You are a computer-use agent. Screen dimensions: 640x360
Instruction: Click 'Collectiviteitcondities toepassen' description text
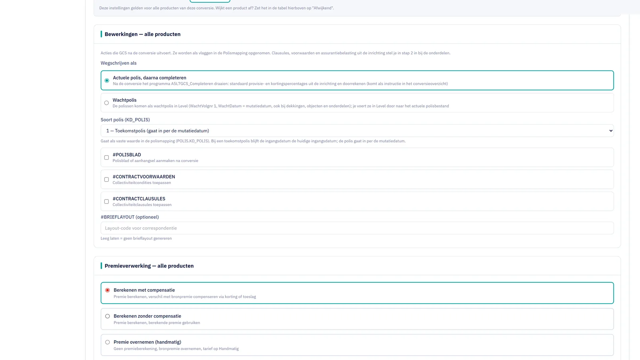[142, 183]
